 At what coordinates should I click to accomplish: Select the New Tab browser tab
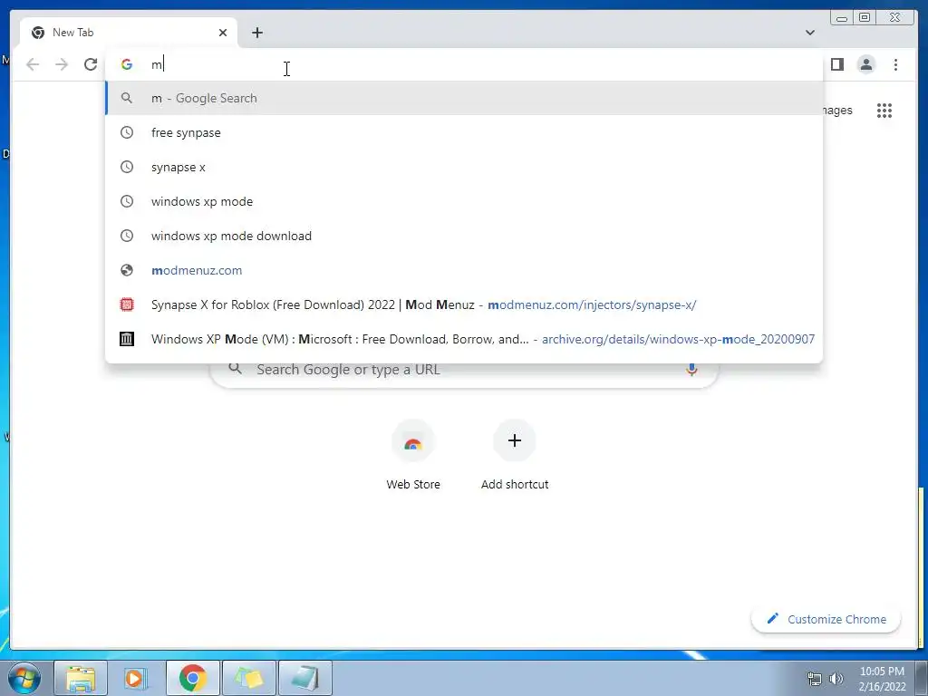(x=129, y=33)
